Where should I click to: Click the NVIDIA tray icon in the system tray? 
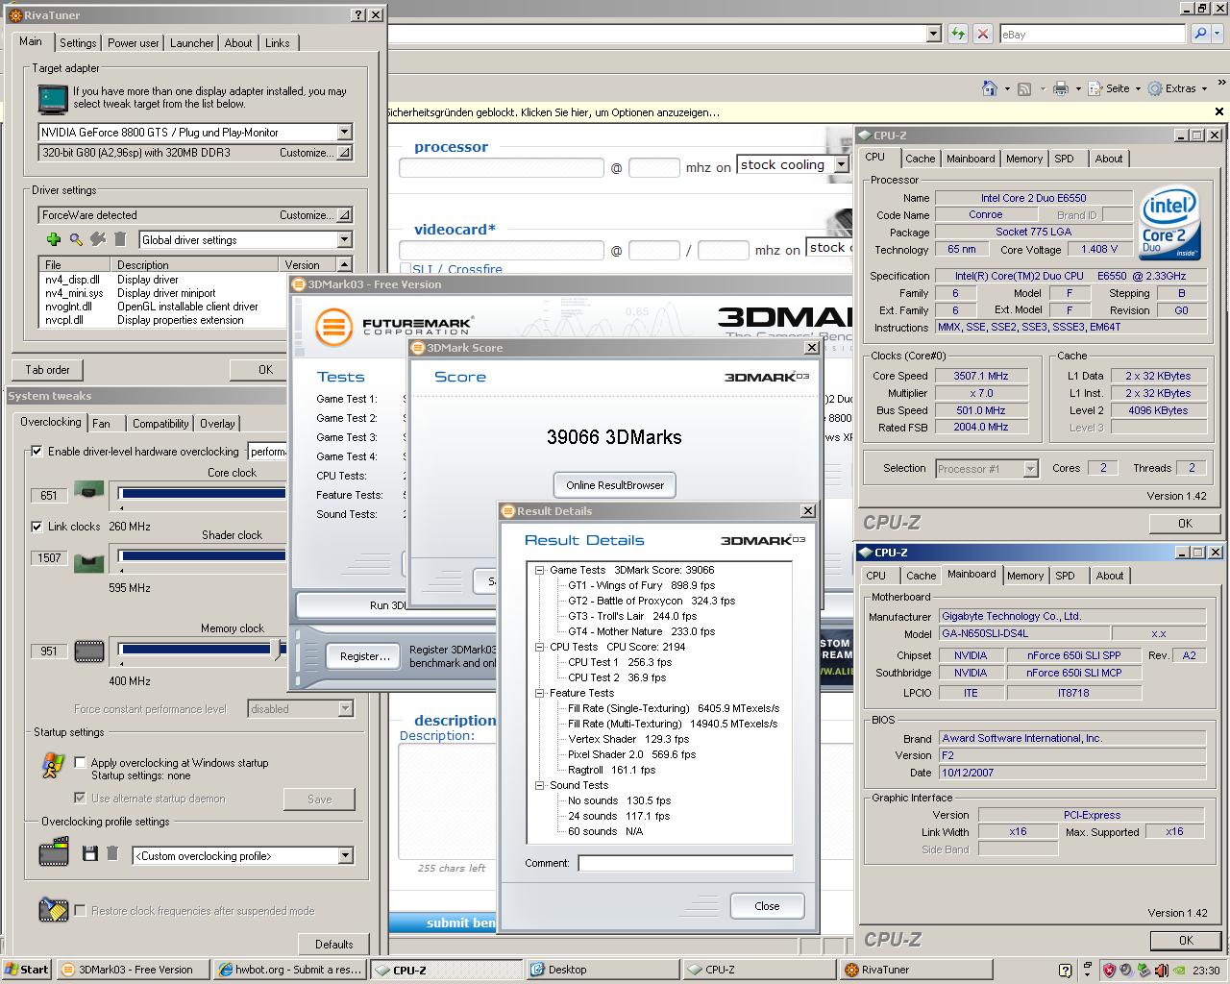click(1179, 970)
